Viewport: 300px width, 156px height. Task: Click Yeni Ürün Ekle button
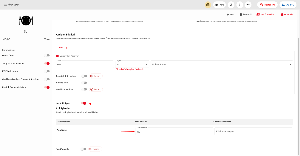pos(265,15)
